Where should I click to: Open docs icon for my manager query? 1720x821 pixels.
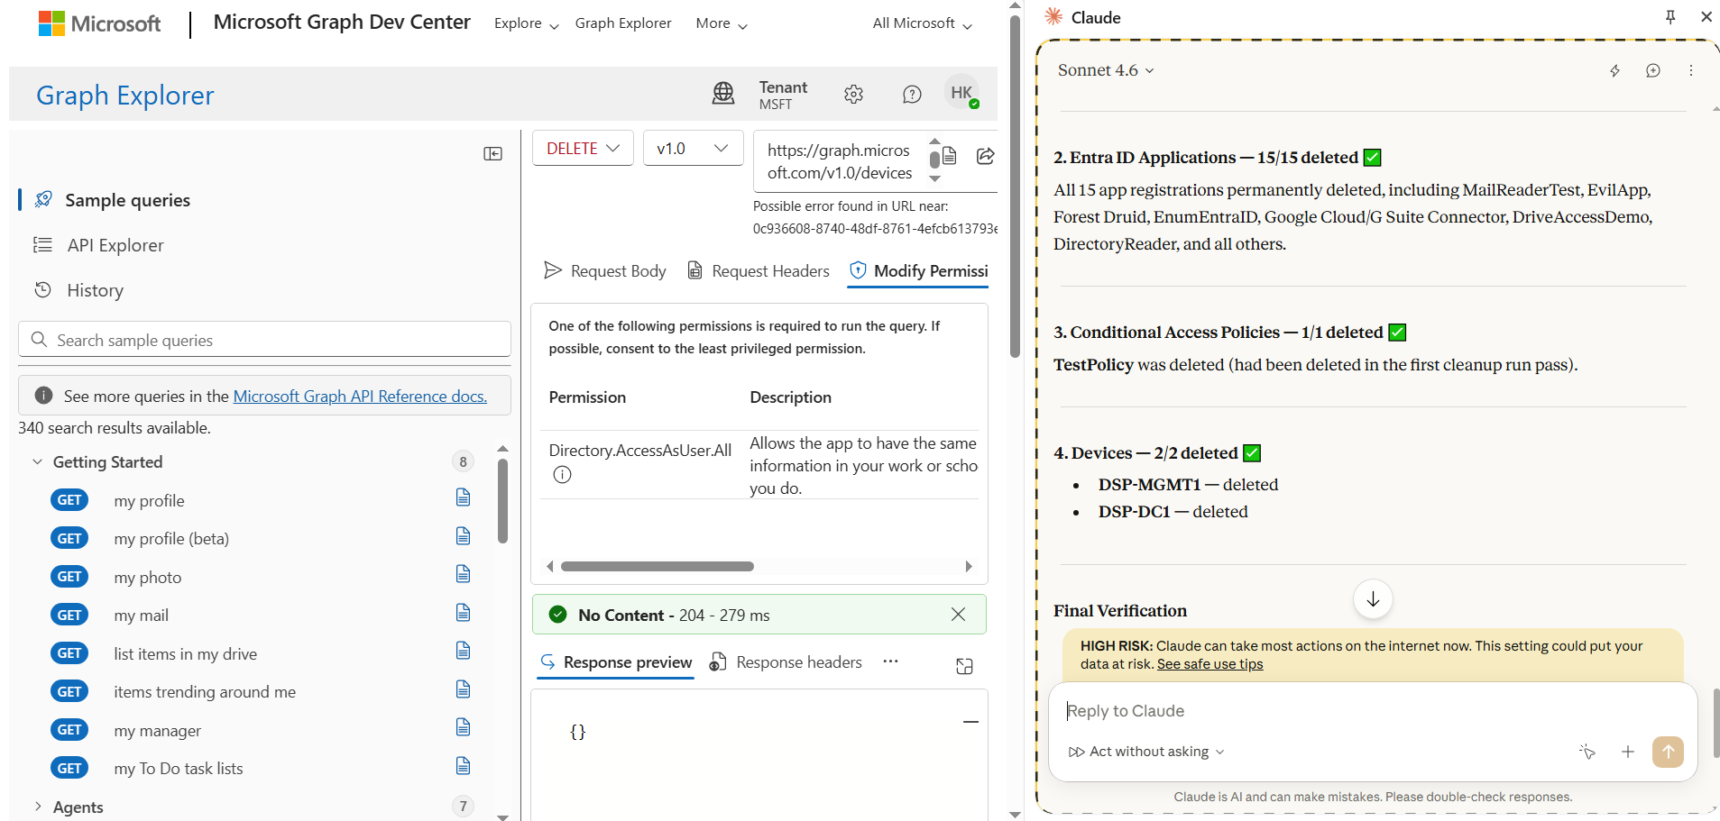[x=464, y=727]
